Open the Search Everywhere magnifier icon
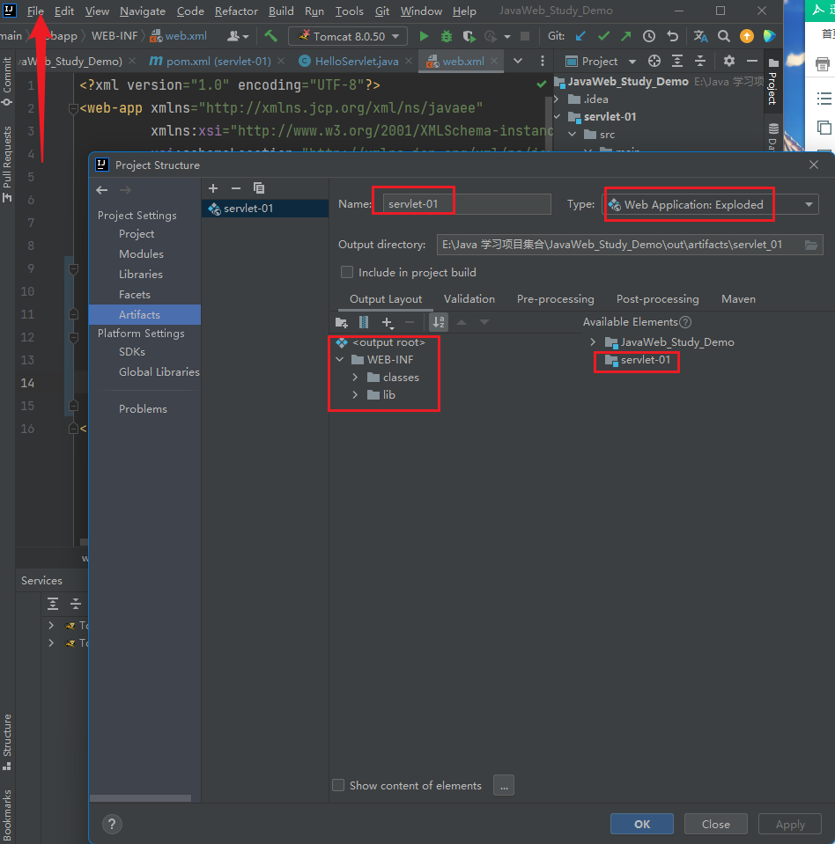The image size is (835, 844). (x=723, y=36)
